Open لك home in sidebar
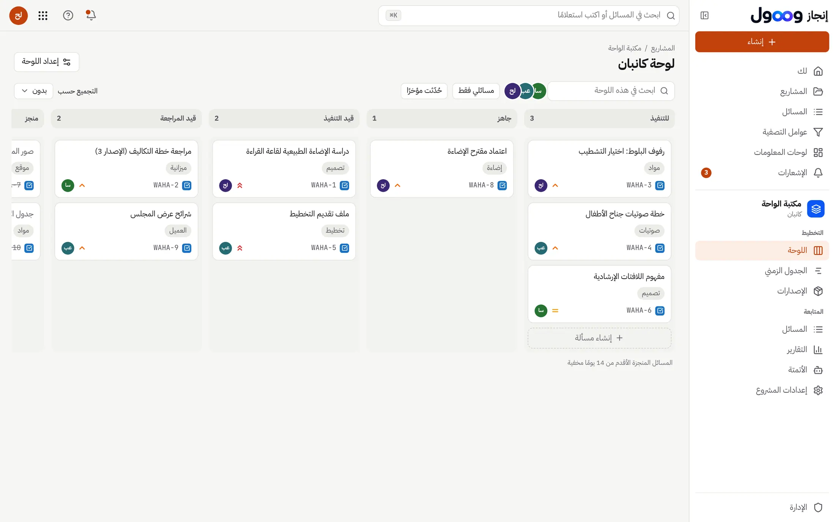 [762, 71]
